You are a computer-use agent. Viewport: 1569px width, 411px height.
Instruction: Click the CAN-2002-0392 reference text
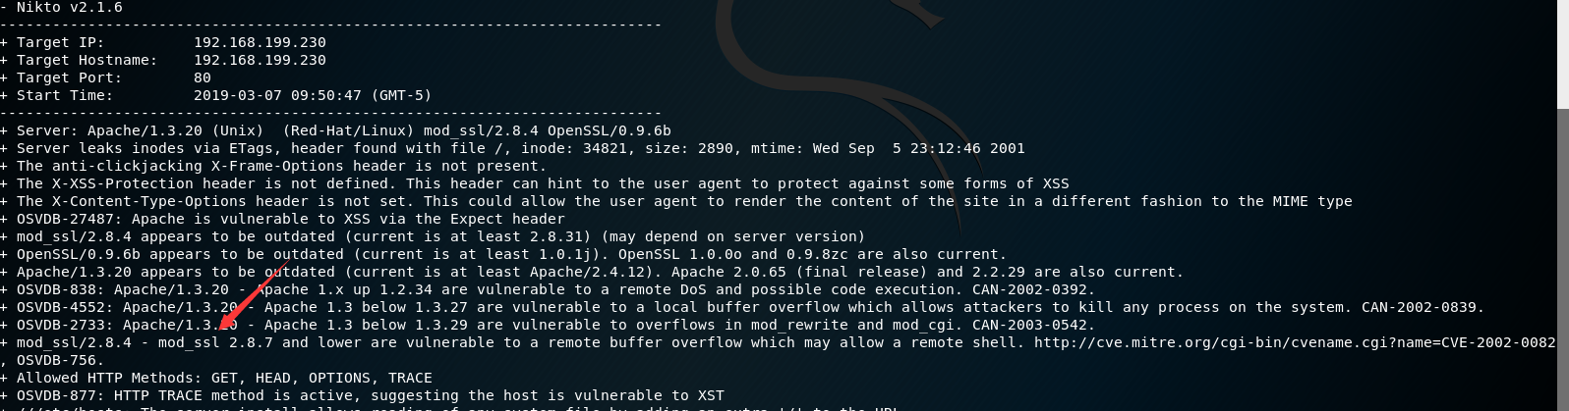[1032, 290]
